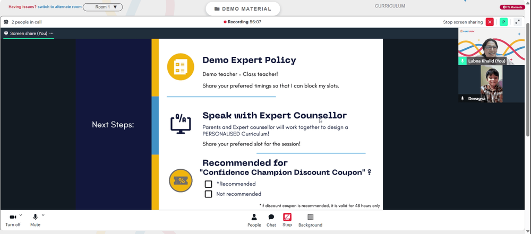Screen dimensions: 531x234
Task: Open the Chat panel
Action: [x=271, y=220]
